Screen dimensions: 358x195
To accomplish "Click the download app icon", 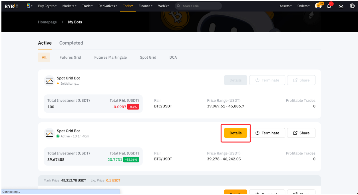I will pos(341,6).
